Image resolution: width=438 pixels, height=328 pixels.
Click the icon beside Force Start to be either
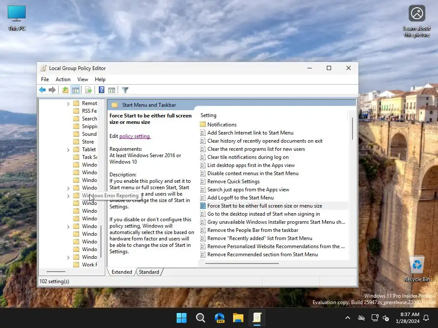tap(203, 206)
